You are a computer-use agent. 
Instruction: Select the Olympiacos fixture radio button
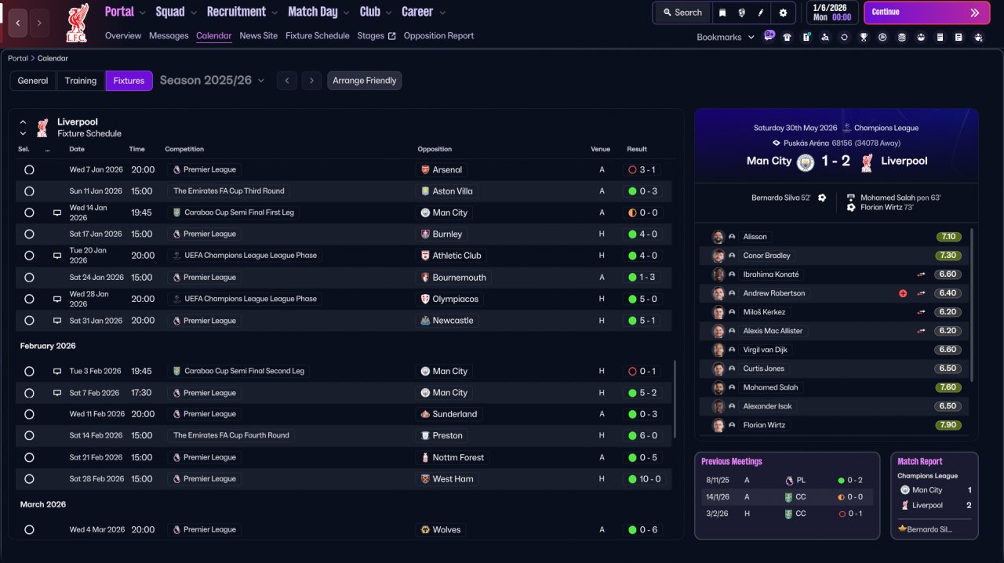pos(29,299)
